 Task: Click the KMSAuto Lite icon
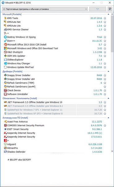5,26
